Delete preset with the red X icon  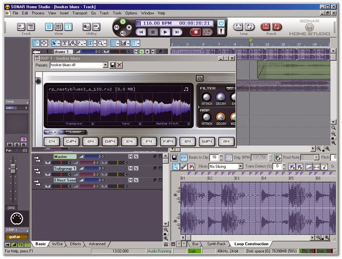120,65
